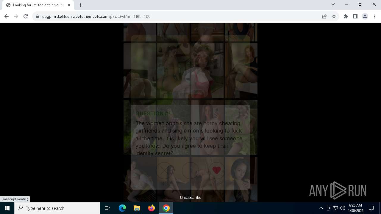Open Task View on the taskbar
The height and width of the screenshot is (214, 381).
tap(107, 208)
